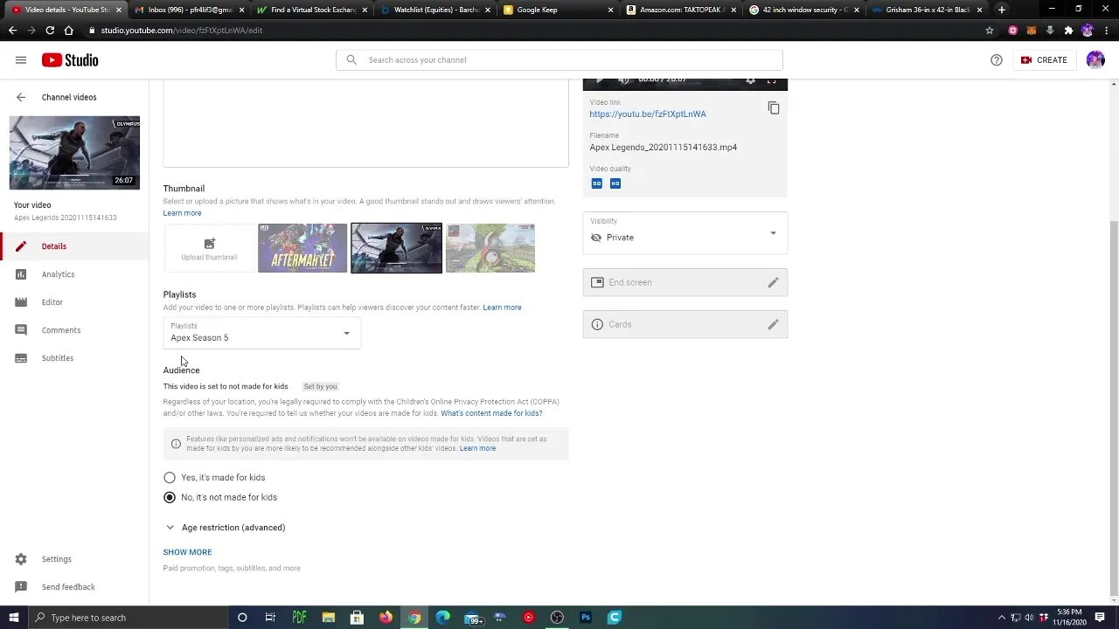Click the search across your channel field
1119x629 pixels.
point(559,60)
